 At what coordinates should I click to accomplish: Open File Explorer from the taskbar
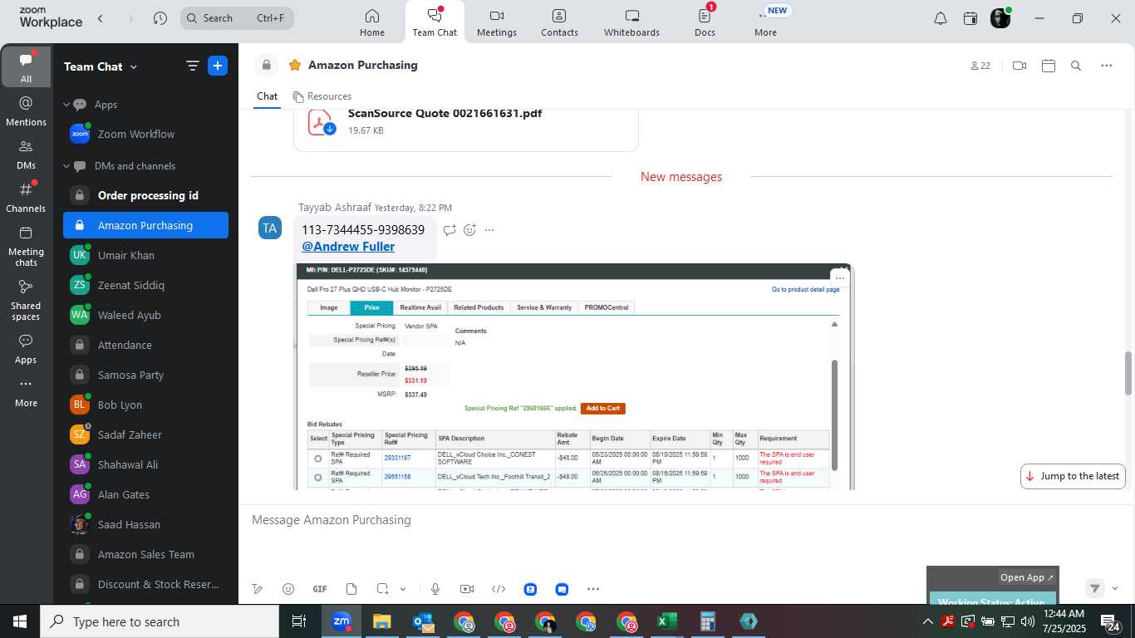coord(381,621)
